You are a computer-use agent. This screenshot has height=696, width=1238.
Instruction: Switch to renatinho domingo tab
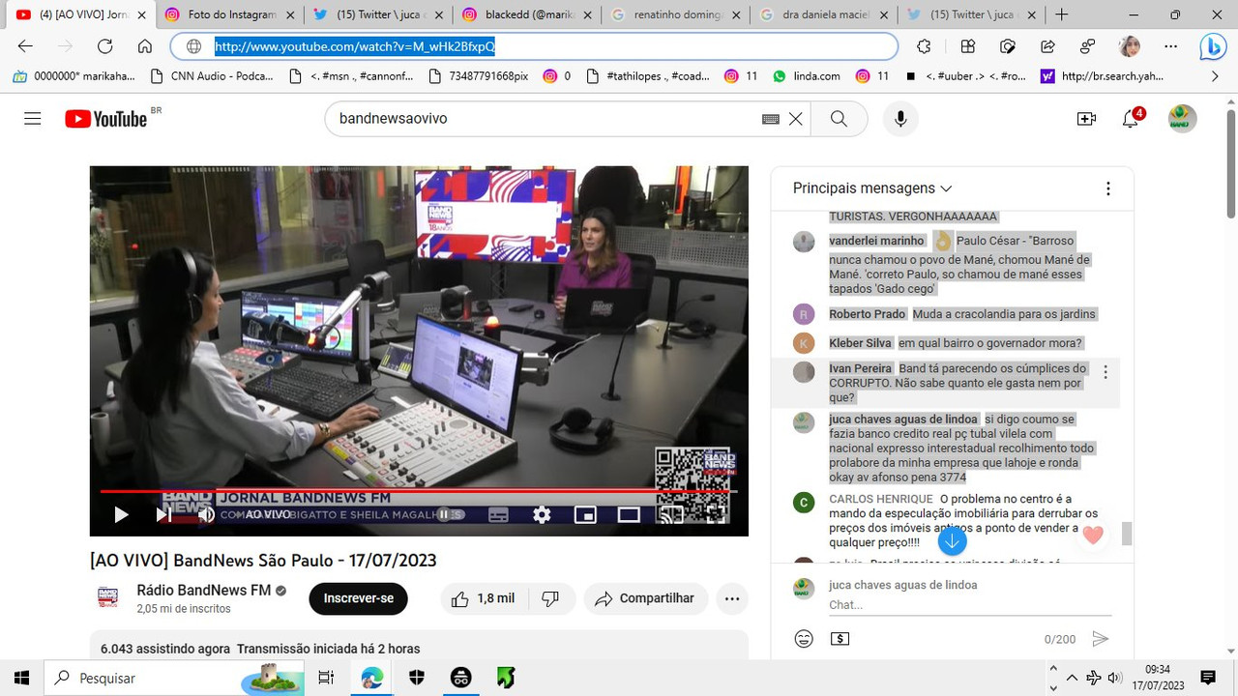point(675,14)
